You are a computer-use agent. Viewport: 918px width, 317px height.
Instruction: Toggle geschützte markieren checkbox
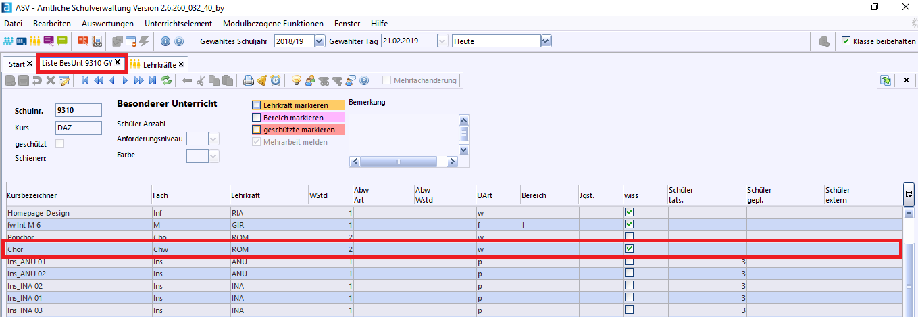click(256, 130)
